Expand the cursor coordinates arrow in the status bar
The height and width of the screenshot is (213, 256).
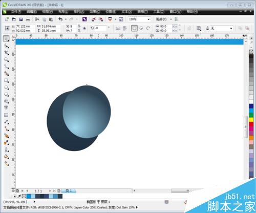pyautogui.click(x=34, y=202)
